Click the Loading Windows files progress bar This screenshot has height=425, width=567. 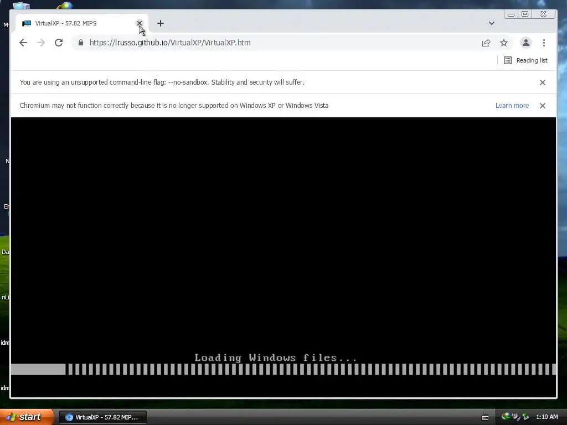(x=283, y=369)
